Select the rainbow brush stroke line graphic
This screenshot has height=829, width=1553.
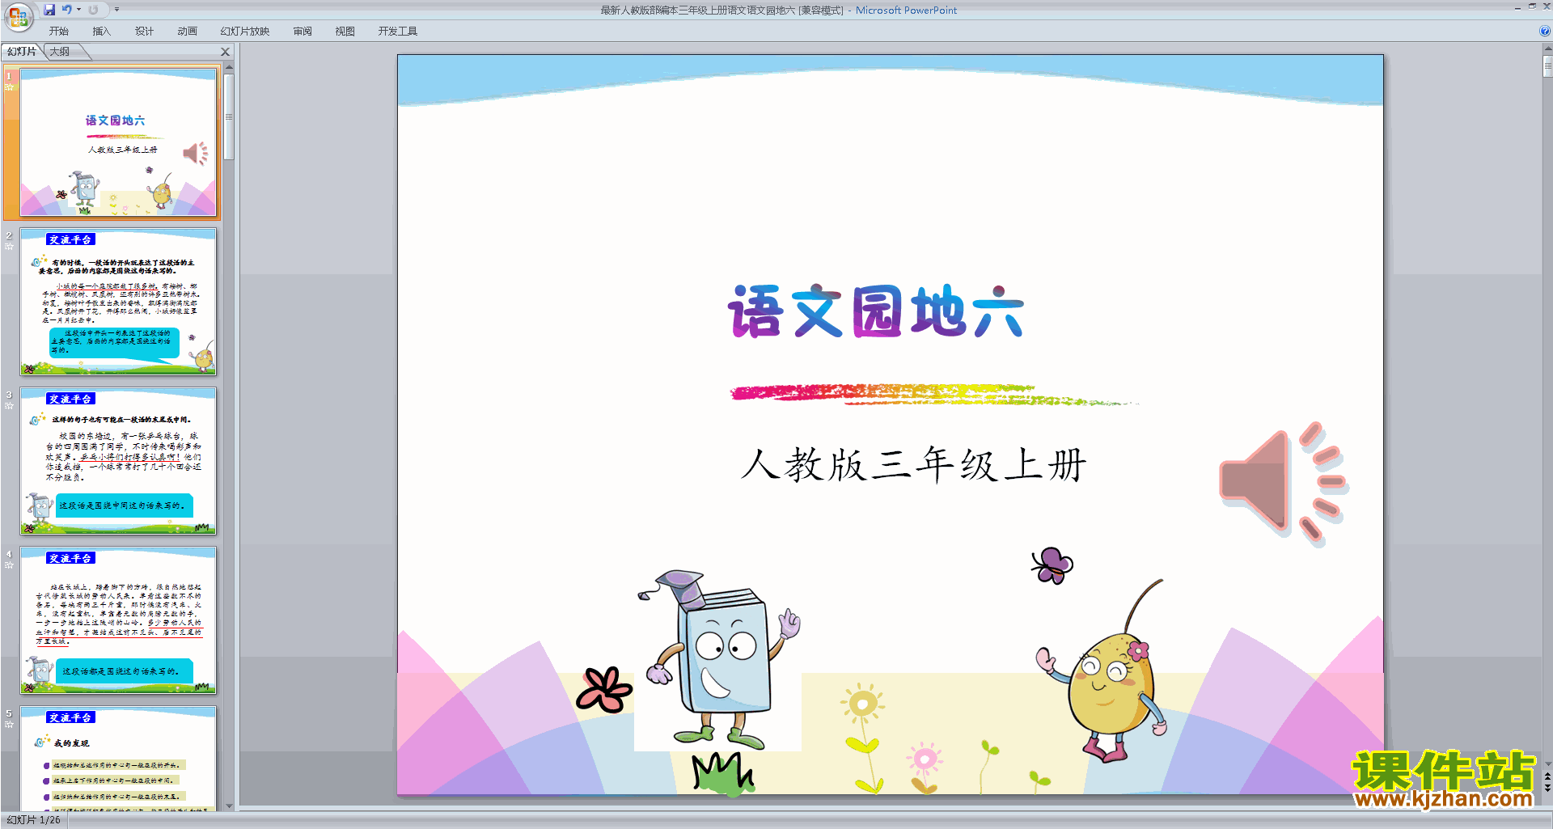[934, 394]
